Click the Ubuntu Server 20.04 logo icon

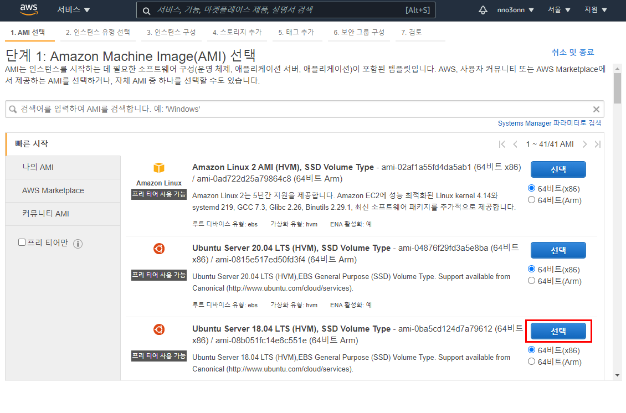[159, 249]
